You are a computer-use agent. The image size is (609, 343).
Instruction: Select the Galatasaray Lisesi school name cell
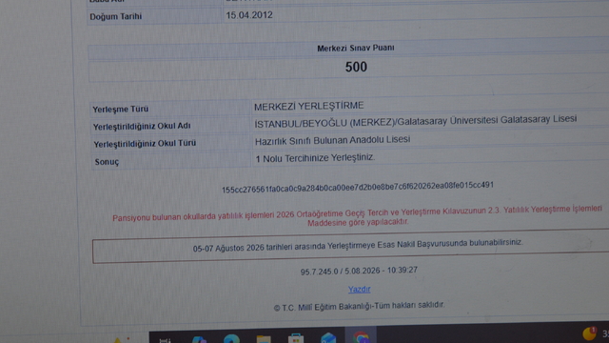tap(416, 121)
